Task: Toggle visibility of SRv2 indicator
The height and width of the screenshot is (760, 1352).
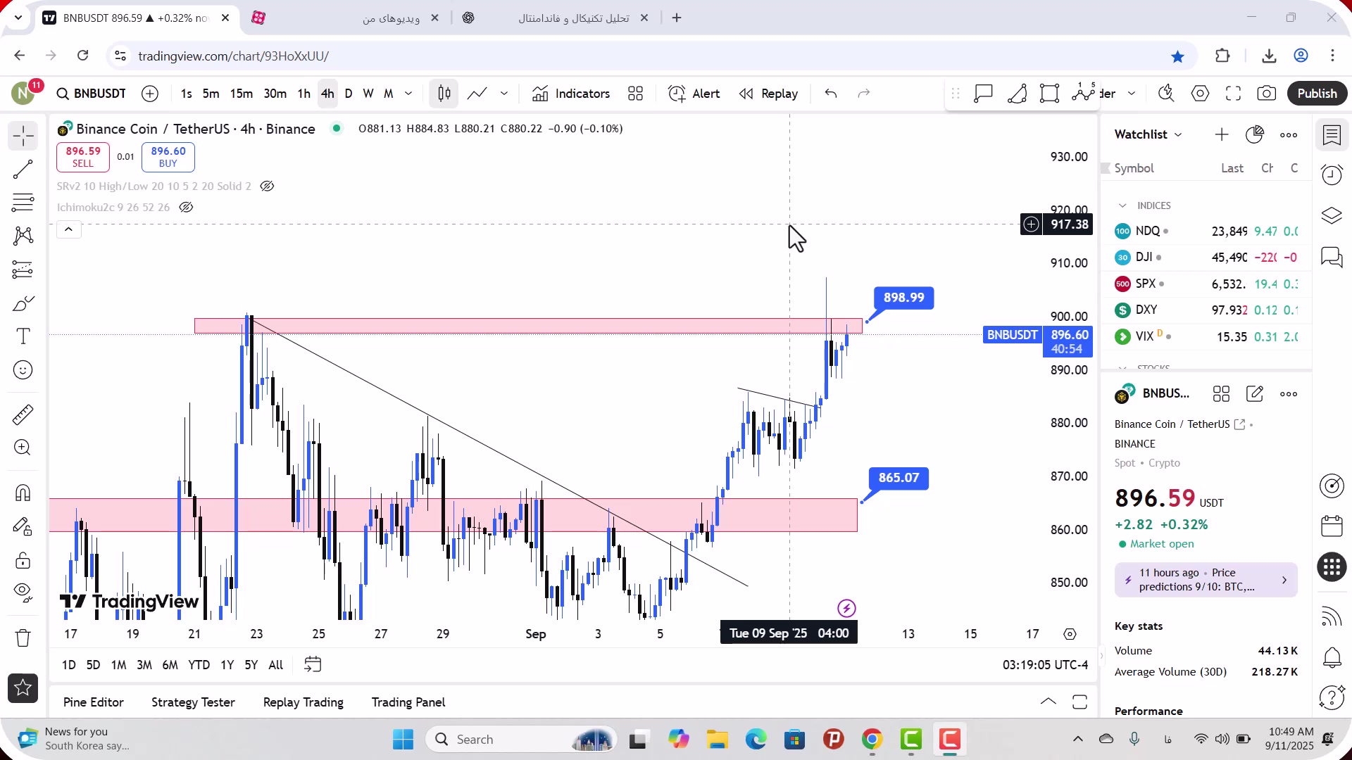Action: coord(267,186)
